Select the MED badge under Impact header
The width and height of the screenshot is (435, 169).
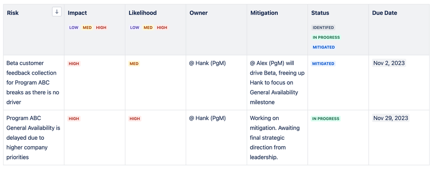pos(87,28)
